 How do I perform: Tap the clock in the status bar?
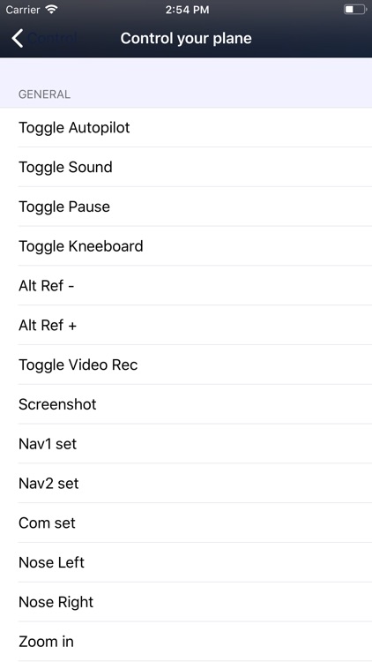(x=187, y=10)
